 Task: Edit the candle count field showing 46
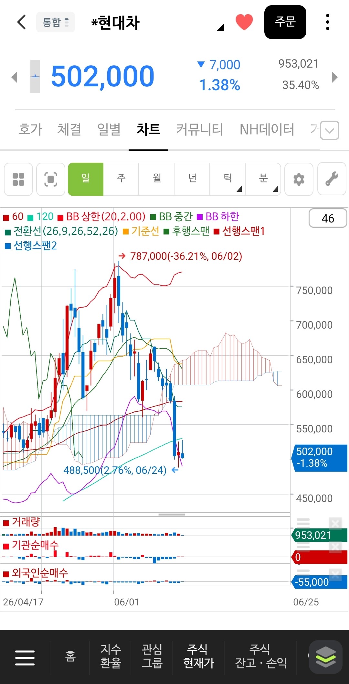(328, 218)
